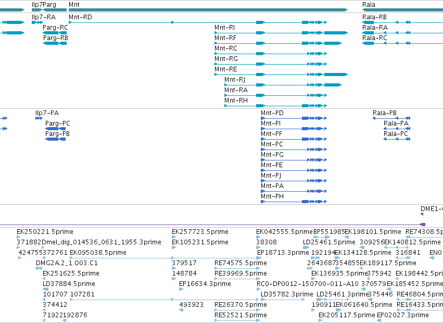443x323 pixels.
Task: Select the EK095038.5prime EST label
Action: (x=98, y=253)
